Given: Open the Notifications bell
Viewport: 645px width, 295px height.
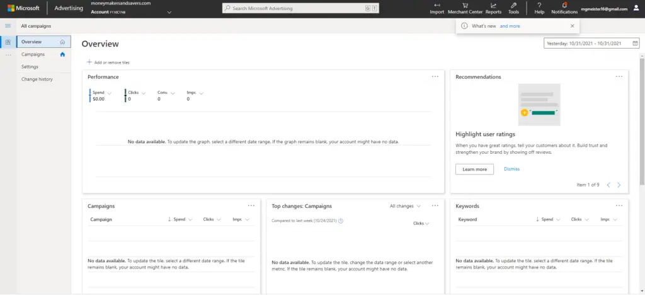Looking at the screenshot, I should (564, 5).
